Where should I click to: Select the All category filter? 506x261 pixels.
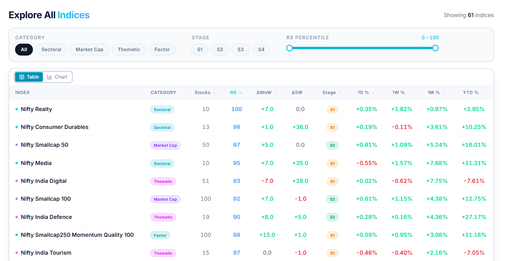click(x=24, y=50)
